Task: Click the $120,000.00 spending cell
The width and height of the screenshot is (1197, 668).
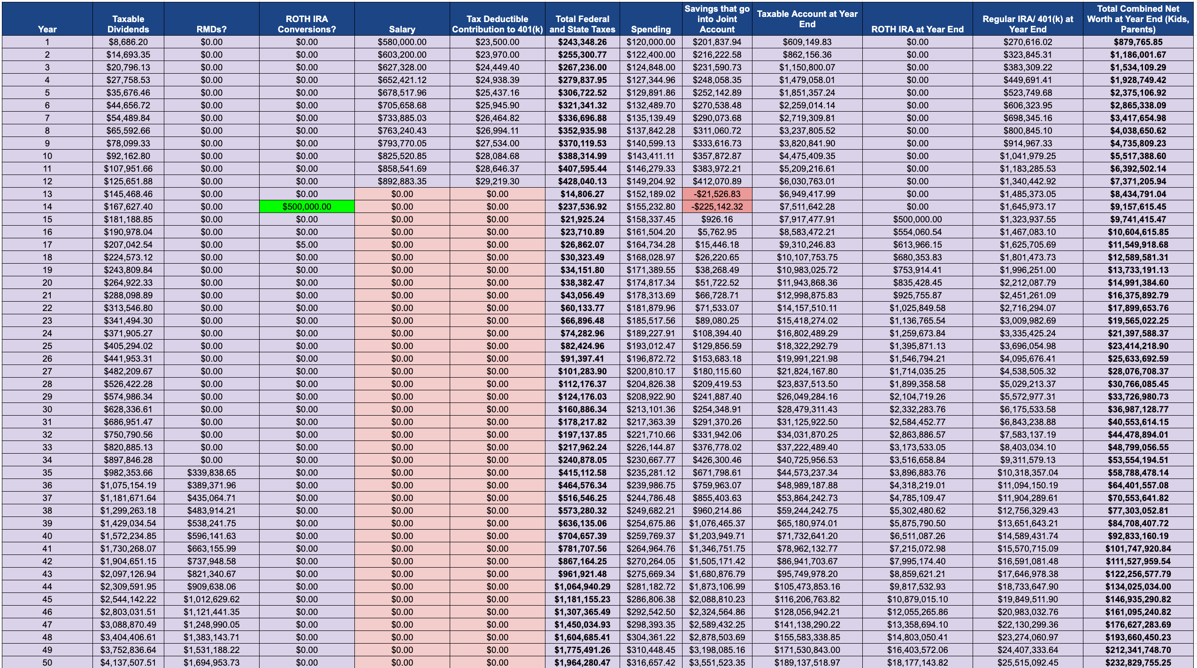Action: [651, 42]
